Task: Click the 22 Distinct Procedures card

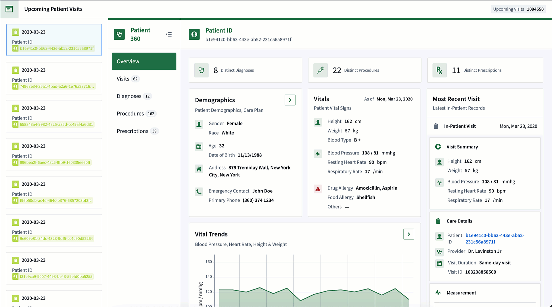Action: pos(365,70)
